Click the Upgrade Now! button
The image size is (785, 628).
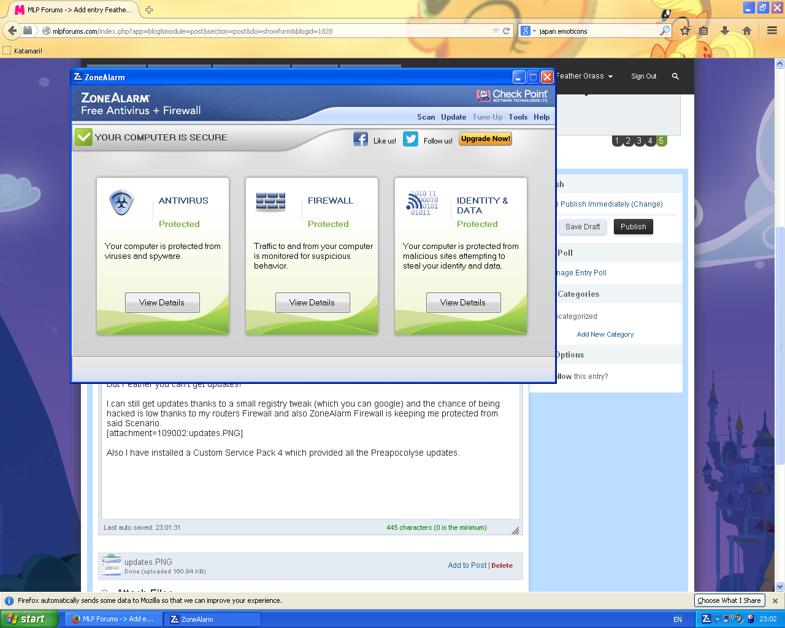[486, 139]
